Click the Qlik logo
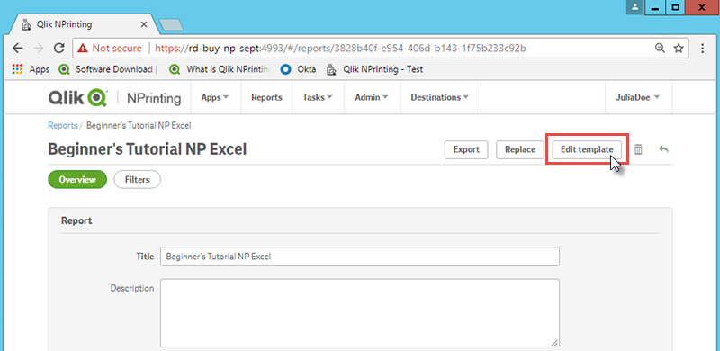This screenshot has width=720, height=351. click(x=77, y=97)
